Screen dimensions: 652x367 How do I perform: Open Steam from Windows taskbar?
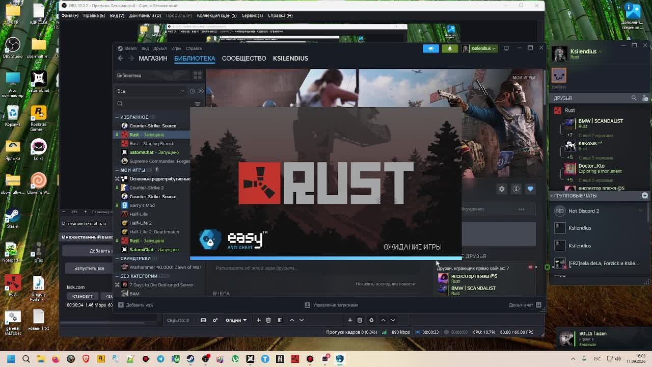[191, 359]
